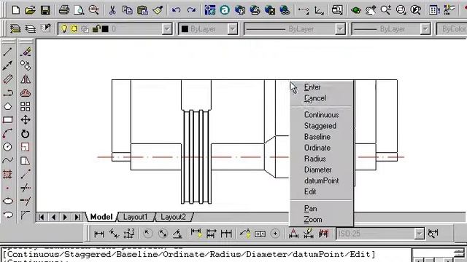Open the ISO-25 dimension style dropdown
The width and height of the screenshot is (467, 262).
tap(419, 234)
